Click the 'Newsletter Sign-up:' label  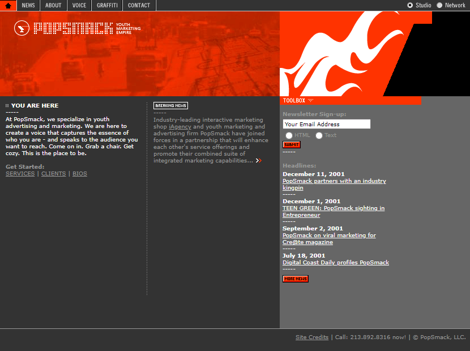(x=314, y=114)
